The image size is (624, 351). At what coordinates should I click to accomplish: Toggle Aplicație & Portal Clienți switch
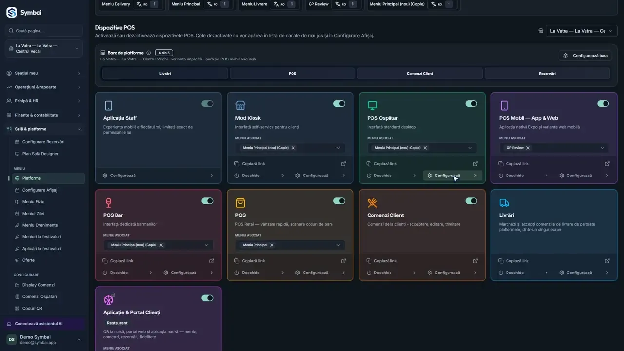(x=207, y=298)
